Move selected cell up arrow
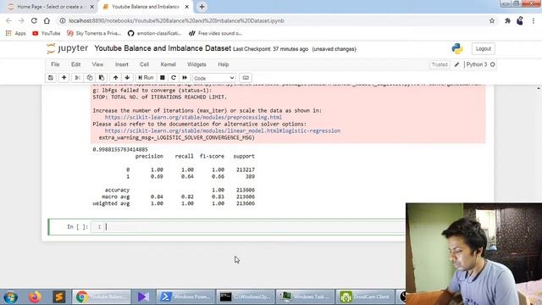 coord(116,78)
